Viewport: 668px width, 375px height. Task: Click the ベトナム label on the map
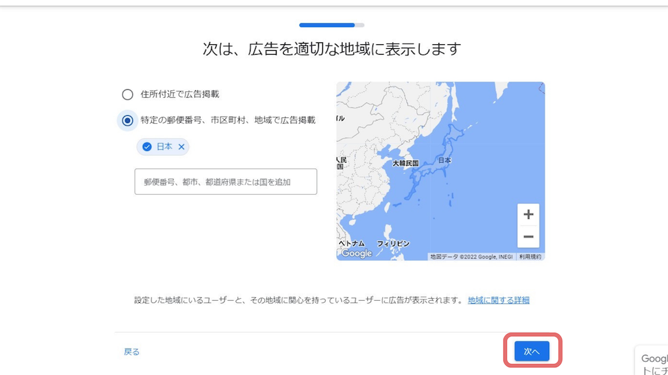click(x=352, y=243)
